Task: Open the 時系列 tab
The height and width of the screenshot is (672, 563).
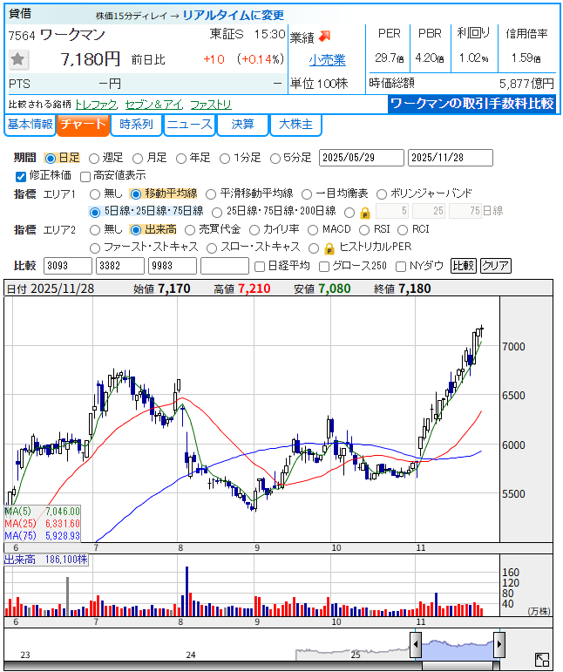Action: tap(136, 125)
